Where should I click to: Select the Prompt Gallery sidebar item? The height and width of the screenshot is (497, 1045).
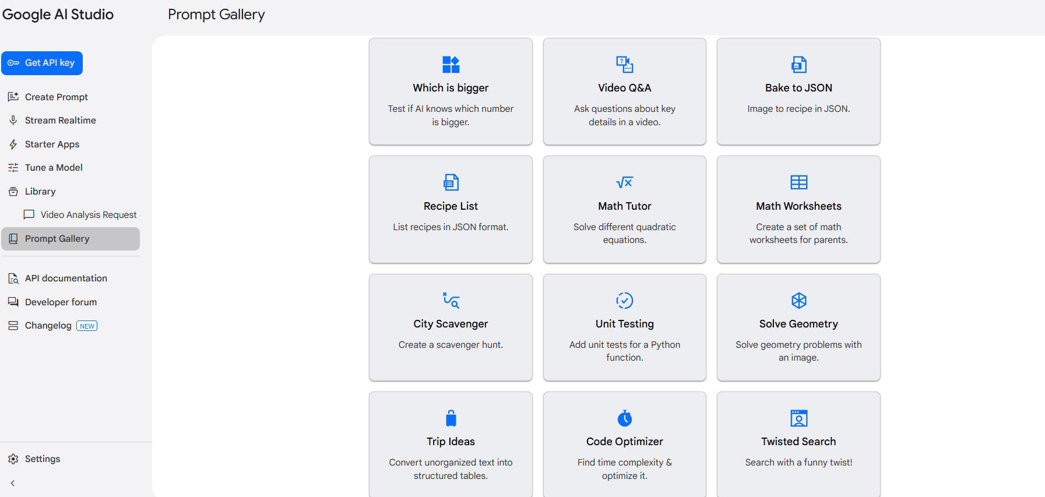pos(71,239)
